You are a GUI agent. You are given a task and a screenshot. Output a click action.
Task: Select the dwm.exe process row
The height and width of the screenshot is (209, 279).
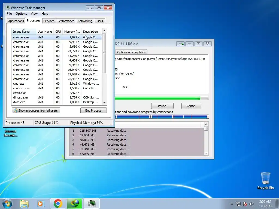pyautogui.click(x=57, y=102)
